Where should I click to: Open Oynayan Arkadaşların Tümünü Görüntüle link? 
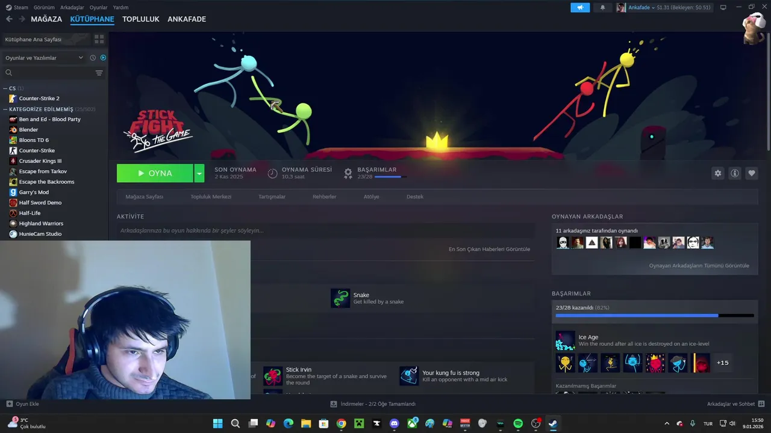point(699,266)
